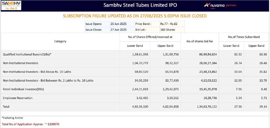This screenshot has width=270, height=128.
Task: Click the No.of Times Subscribed header
Action: coord(244,37)
